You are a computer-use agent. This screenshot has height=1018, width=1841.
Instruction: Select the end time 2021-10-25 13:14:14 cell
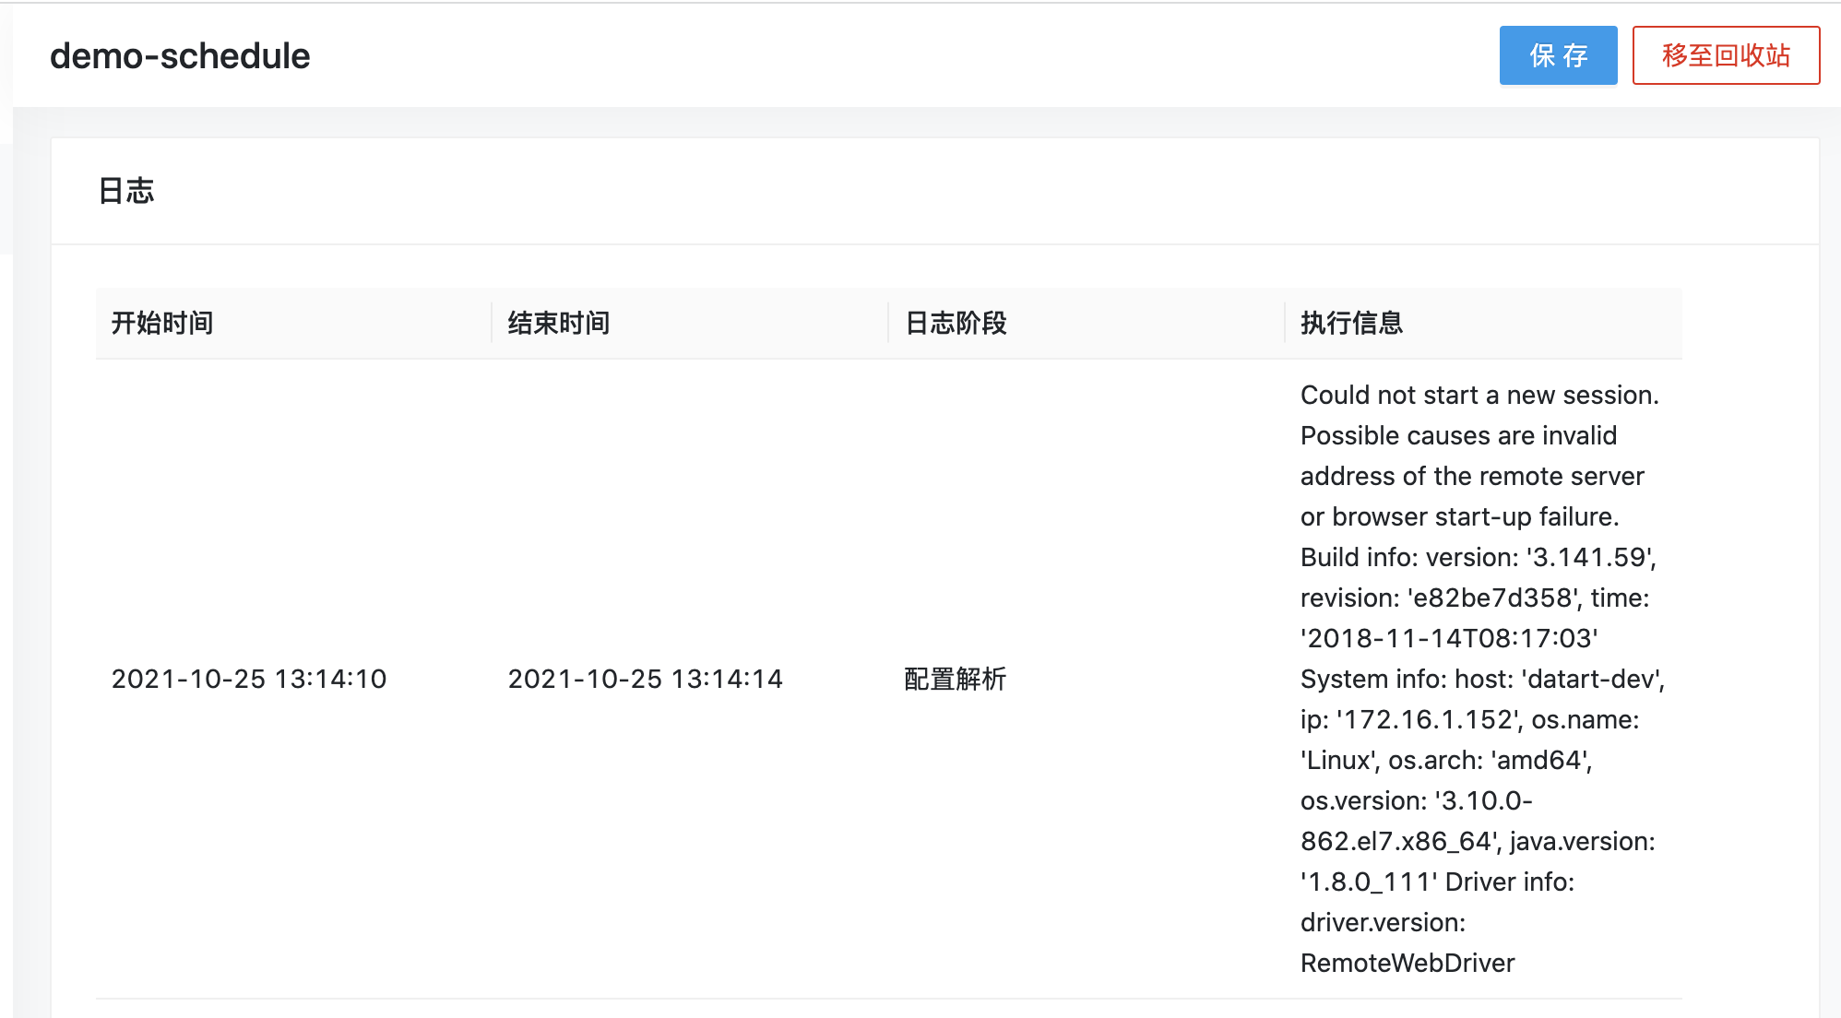[646, 679]
